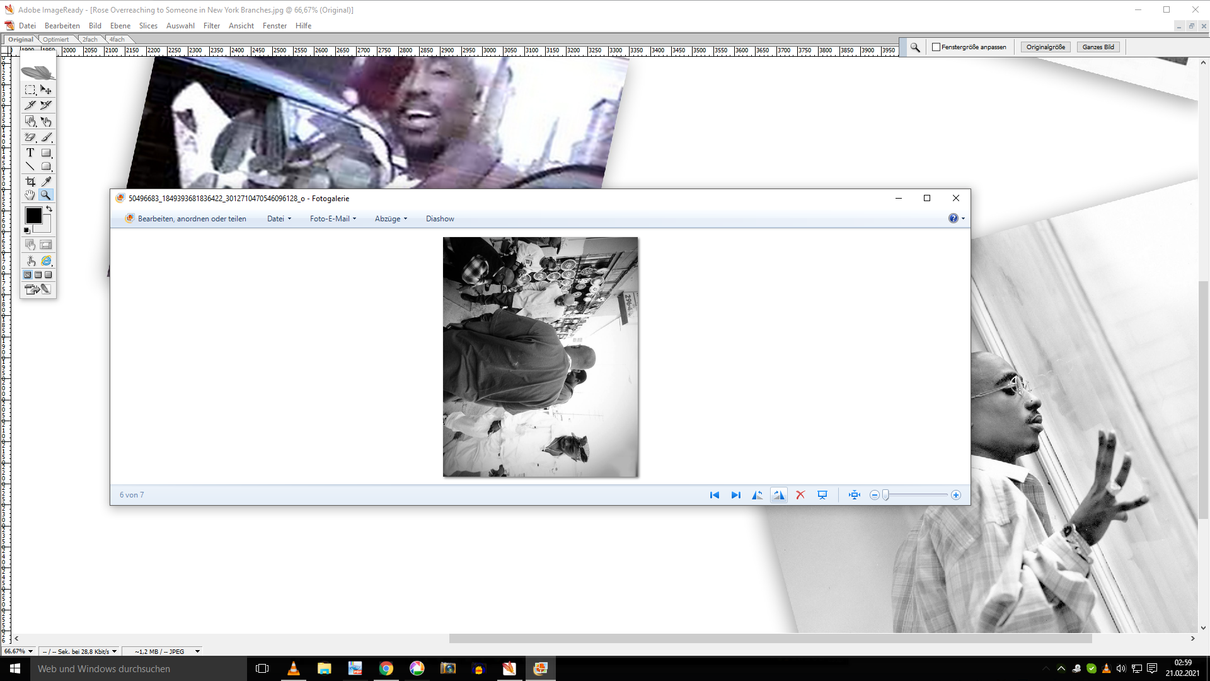1210x681 pixels.
Task: Switch to the 4fach tab
Action: (117, 39)
